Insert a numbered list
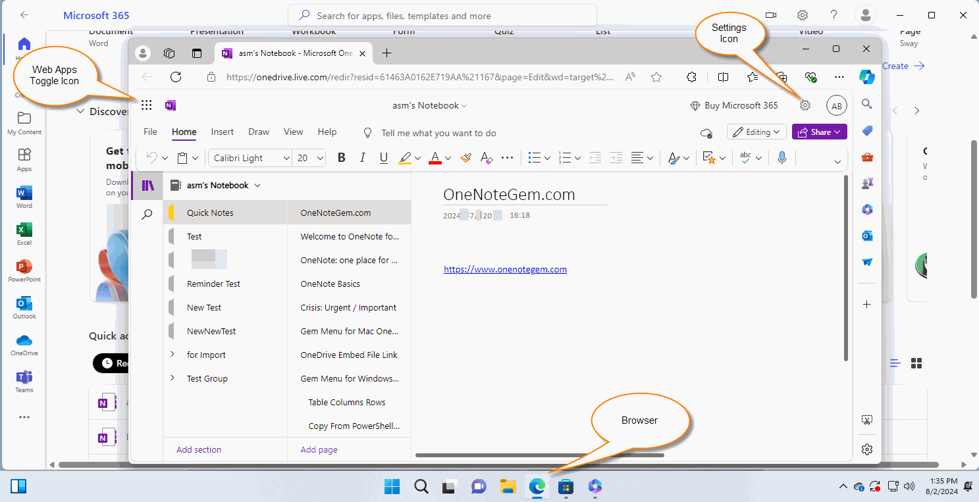This screenshot has height=502, width=979. (x=564, y=158)
